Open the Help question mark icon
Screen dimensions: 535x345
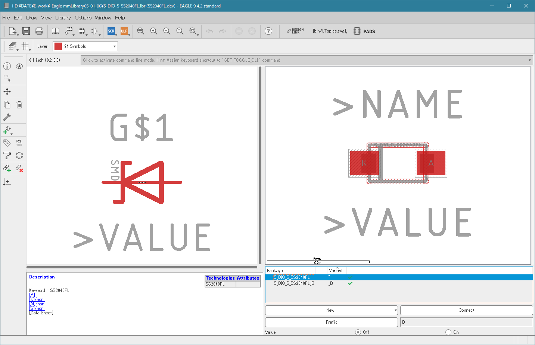pos(268,31)
